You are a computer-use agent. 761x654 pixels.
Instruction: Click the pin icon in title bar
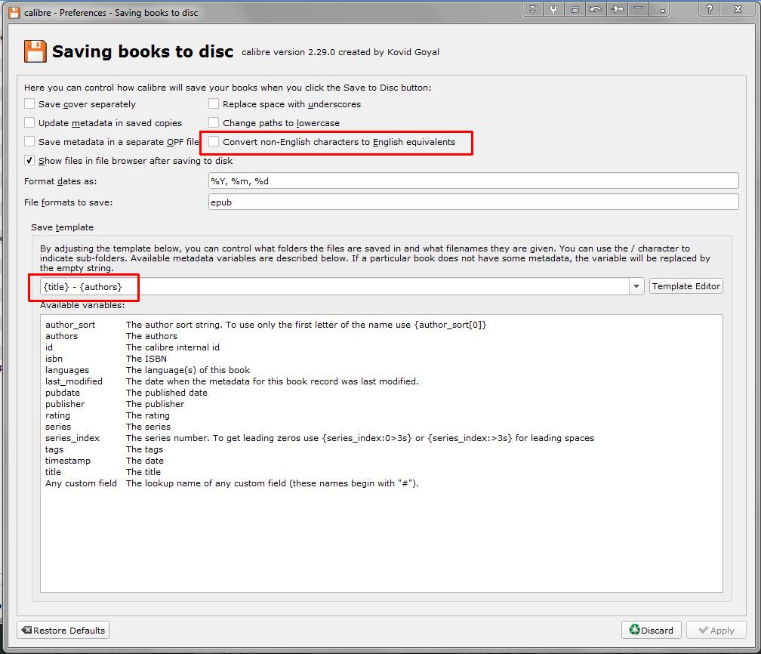click(x=618, y=10)
